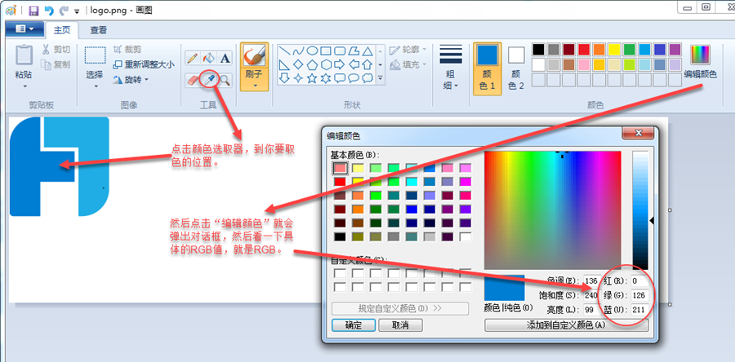Select the Text tool
The height and width of the screenshot is (362, 735).
[225, 58]
